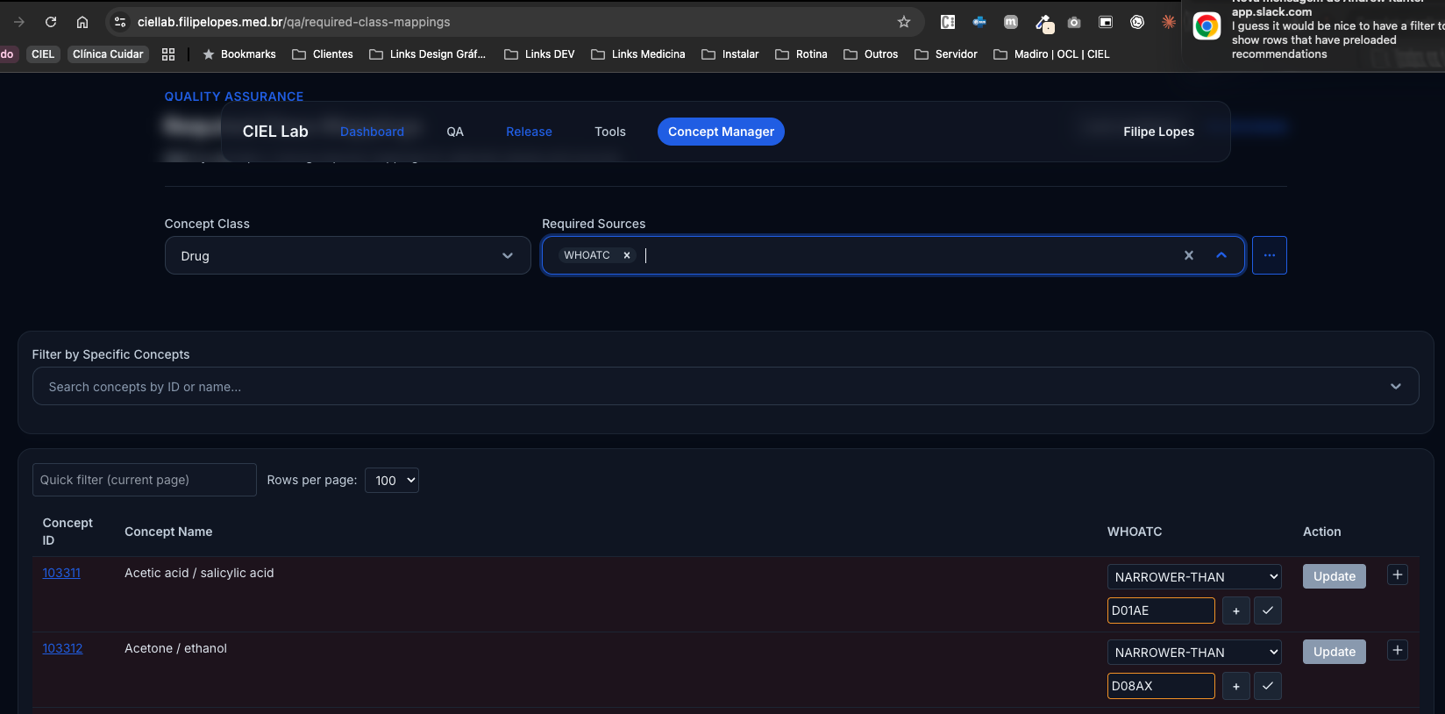Open the Concept Class Drug dropdown

347,255
